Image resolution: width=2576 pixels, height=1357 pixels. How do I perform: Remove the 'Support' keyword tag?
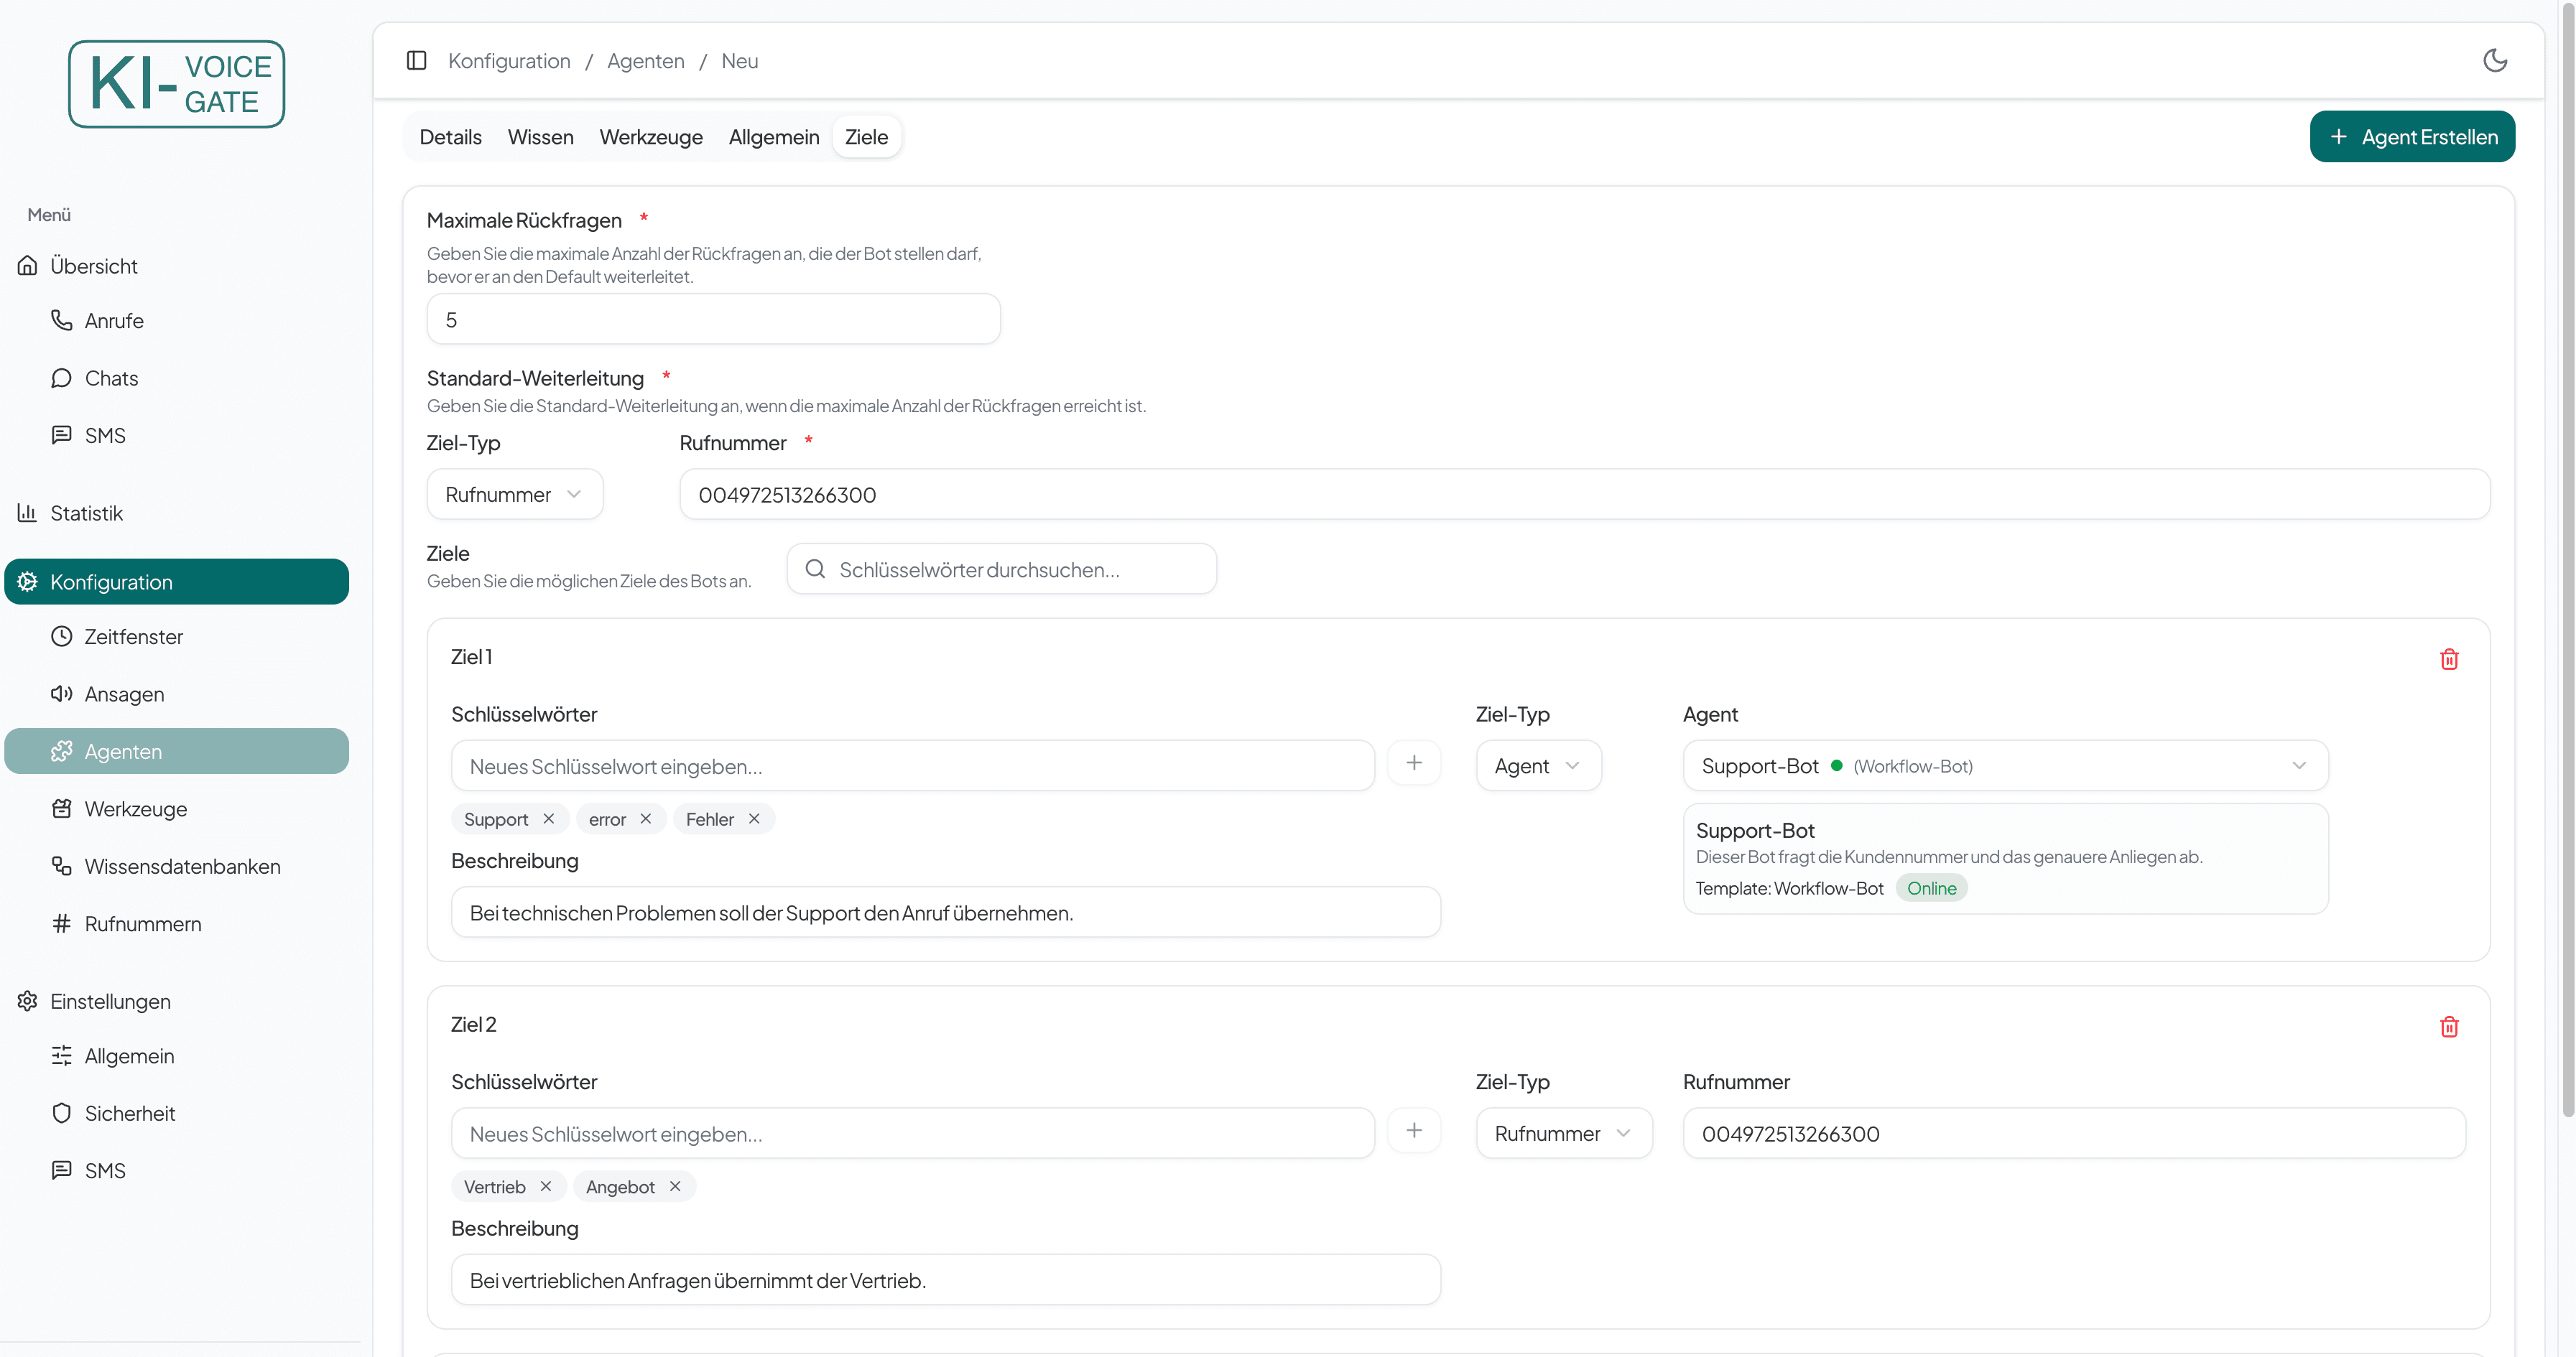[548, 819]
